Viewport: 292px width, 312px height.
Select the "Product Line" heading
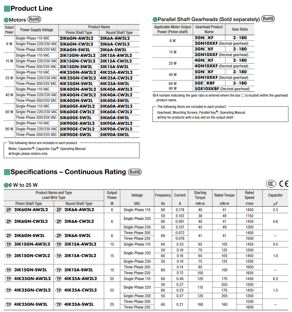[31, 8]
